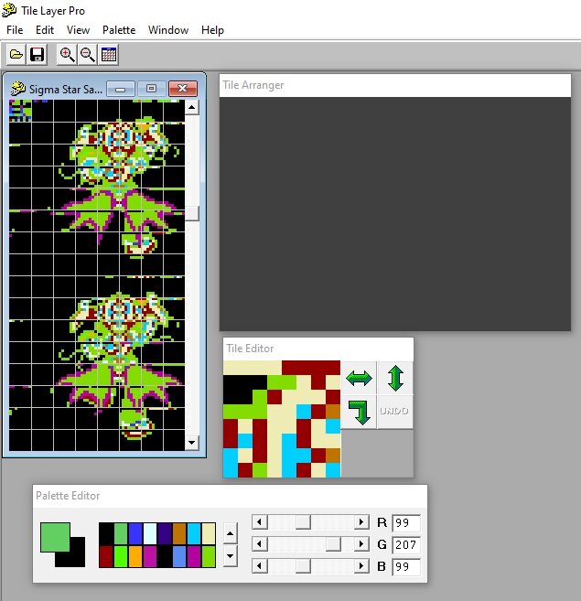
Task: Open the View menu
Action: coord(78,30)
